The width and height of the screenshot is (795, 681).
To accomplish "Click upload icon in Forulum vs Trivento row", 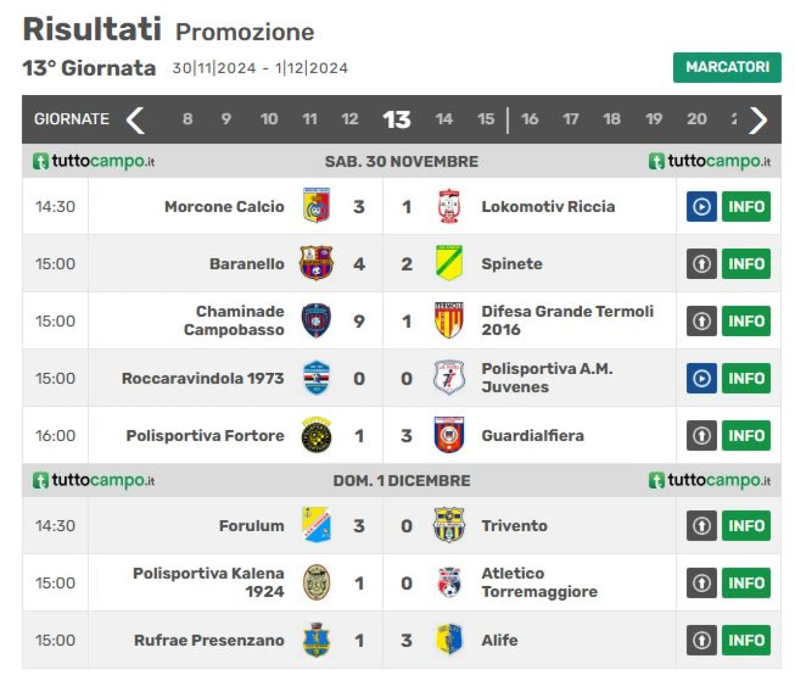I will tap(701, 526).
